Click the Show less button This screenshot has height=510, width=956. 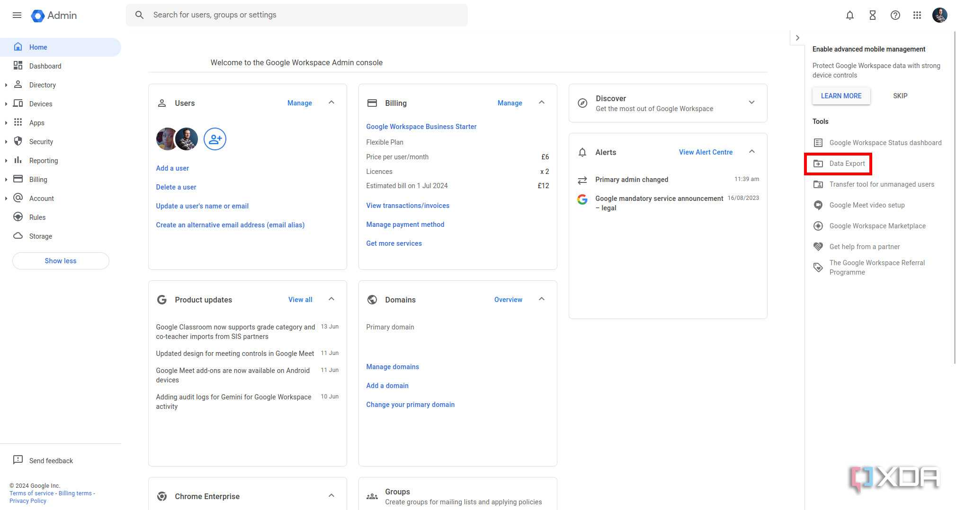[x=61, y=261]
